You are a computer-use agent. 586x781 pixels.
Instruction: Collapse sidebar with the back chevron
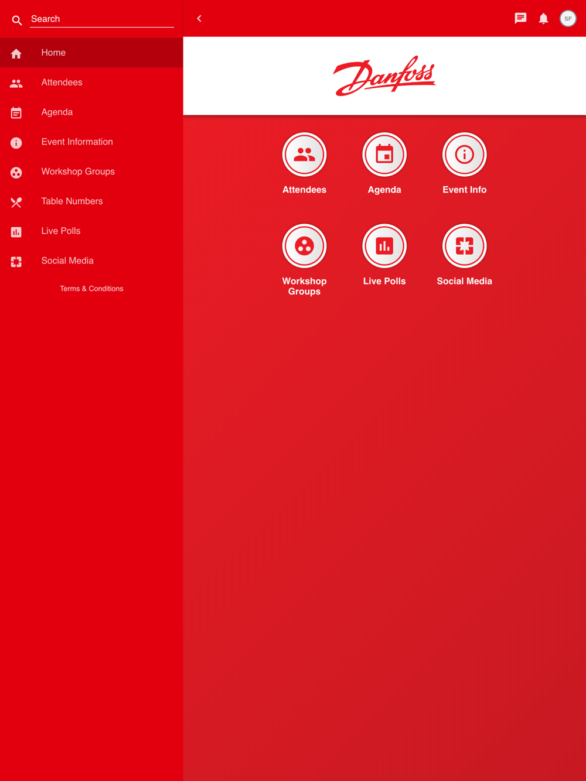(199, 19)
